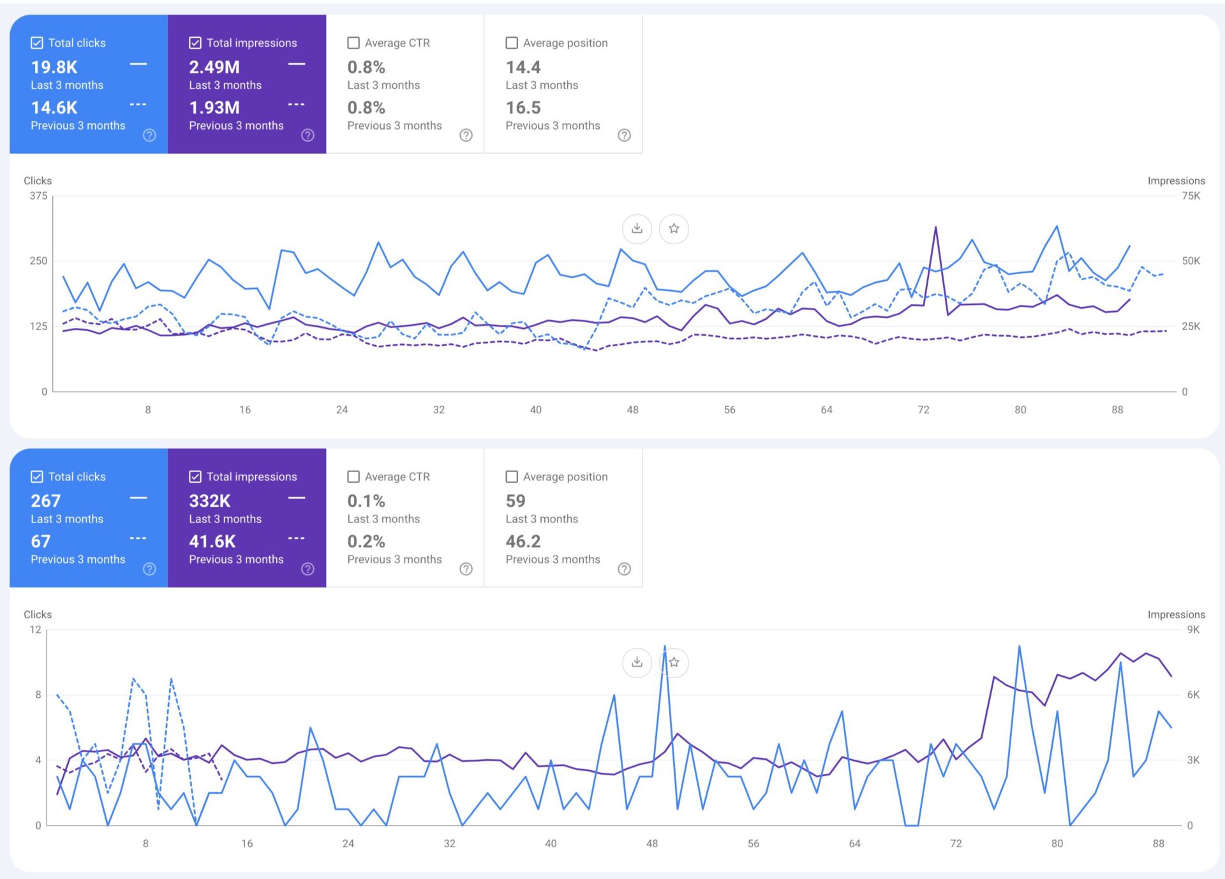Open help for the 19.8K Total clicks card
This screenshot has width=1225, height=879.
[x=149, y=135]
